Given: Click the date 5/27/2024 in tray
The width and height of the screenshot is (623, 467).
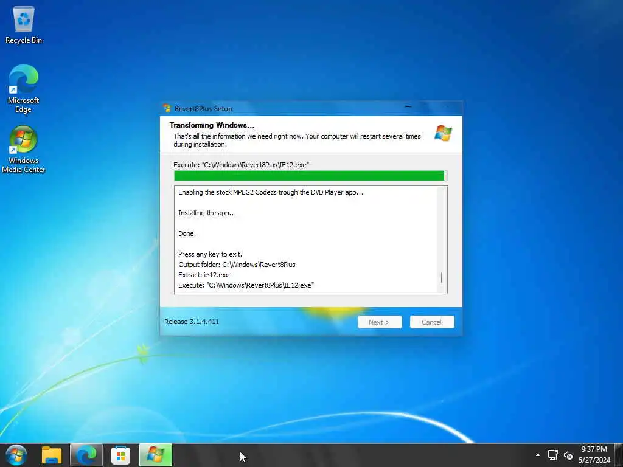Looking at the screenshot, I should point(594,460).
